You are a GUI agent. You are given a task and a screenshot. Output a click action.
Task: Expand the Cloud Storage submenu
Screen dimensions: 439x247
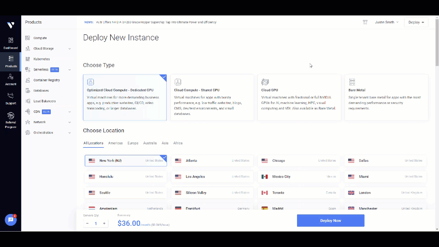pos(48,49)
